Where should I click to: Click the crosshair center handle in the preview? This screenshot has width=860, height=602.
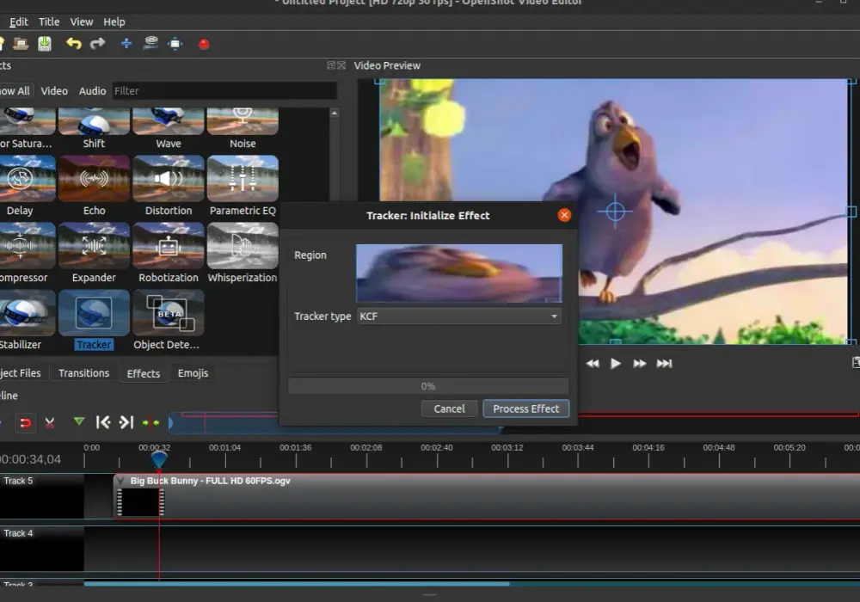click(616, 211)
